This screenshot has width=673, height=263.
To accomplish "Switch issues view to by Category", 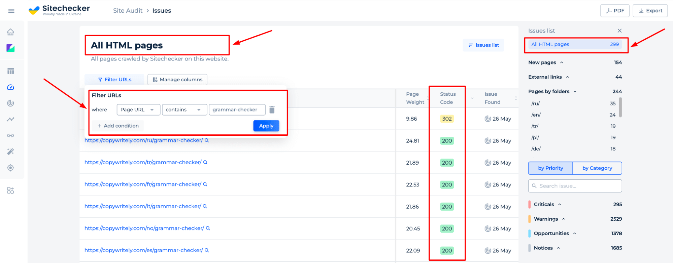I will (x=597, y=168).
